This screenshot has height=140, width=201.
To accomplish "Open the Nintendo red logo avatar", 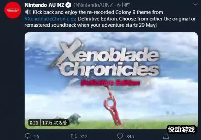I will pyautogui.click(x=13, y=10).
